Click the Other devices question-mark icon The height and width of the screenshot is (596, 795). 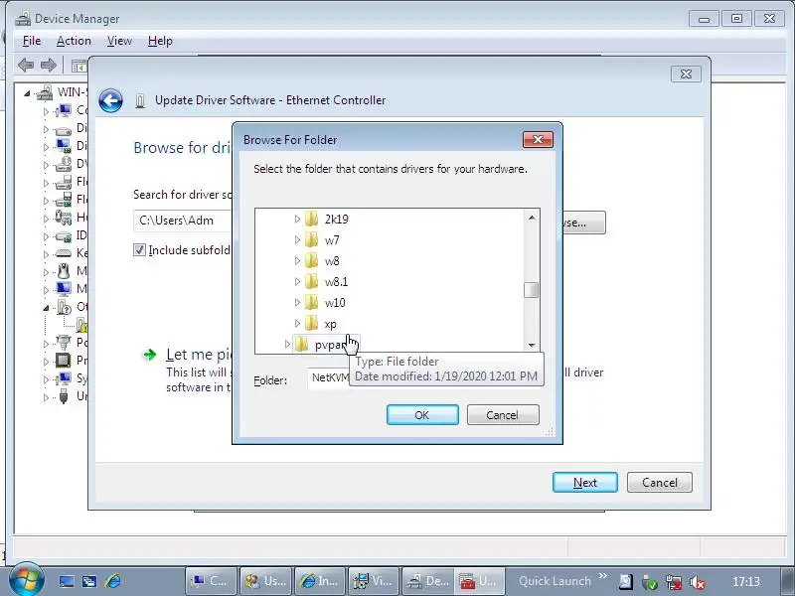coord(65,307)
